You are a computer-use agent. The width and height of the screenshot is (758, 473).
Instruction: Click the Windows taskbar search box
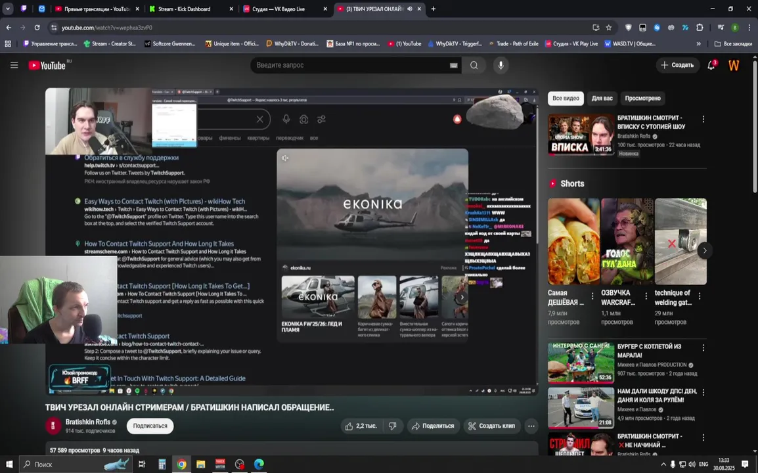pos(75,464)
